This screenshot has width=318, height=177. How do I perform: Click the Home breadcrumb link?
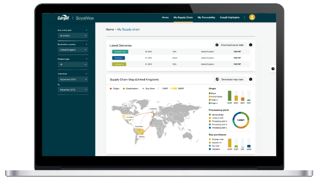(110, 29)
